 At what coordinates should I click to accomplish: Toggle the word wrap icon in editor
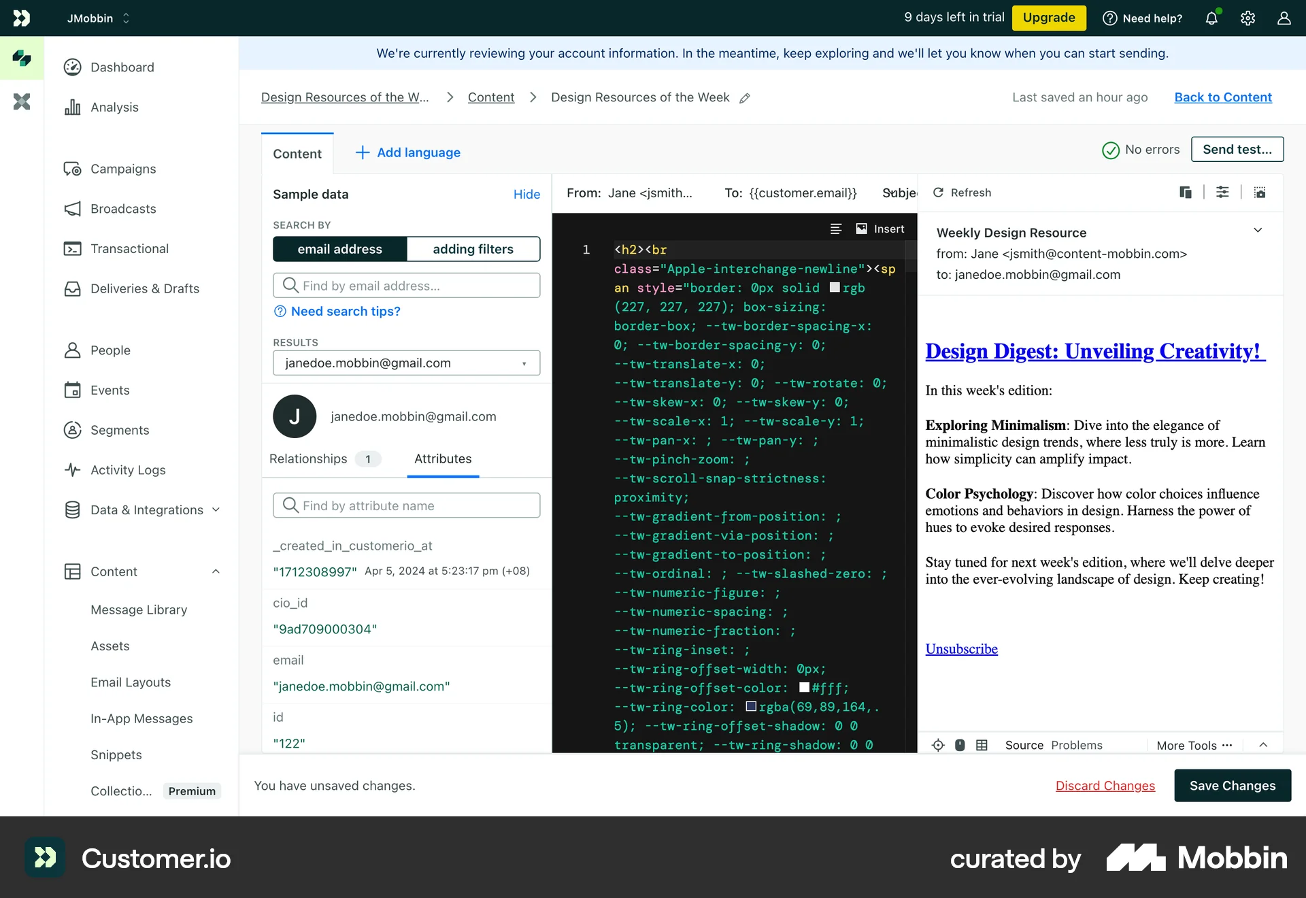click(836, 229)
